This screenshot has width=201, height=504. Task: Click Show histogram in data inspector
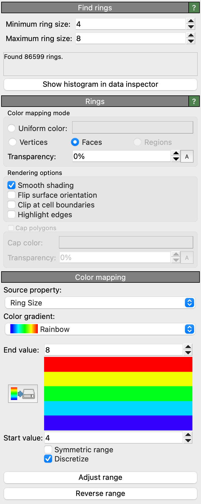click(x=100, y=84)
